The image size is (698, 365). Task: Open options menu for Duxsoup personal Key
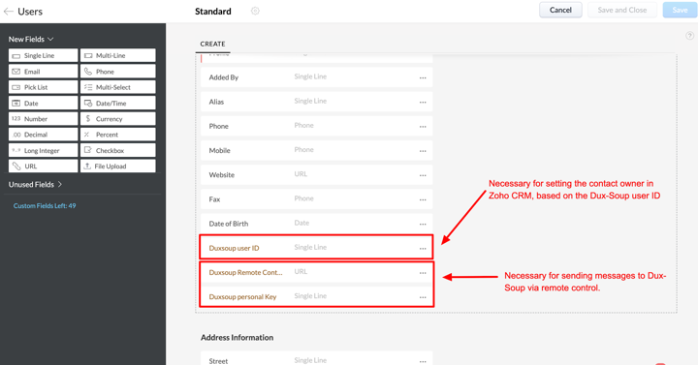click(x=423, y=297)
